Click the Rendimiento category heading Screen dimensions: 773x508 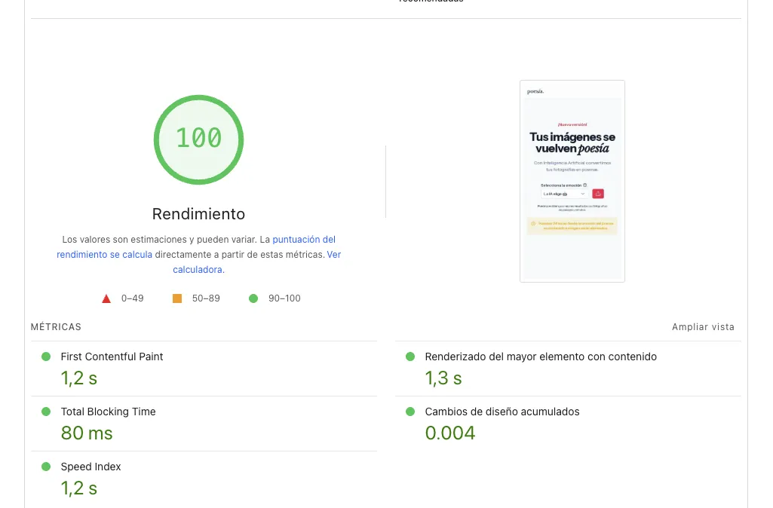198,214
